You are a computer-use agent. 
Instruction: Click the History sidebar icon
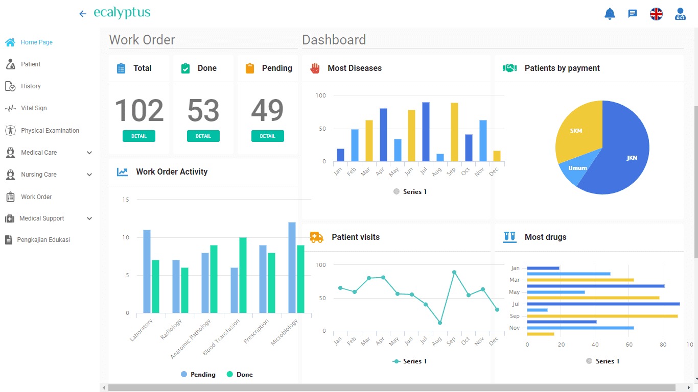click(x=10, y=86)
